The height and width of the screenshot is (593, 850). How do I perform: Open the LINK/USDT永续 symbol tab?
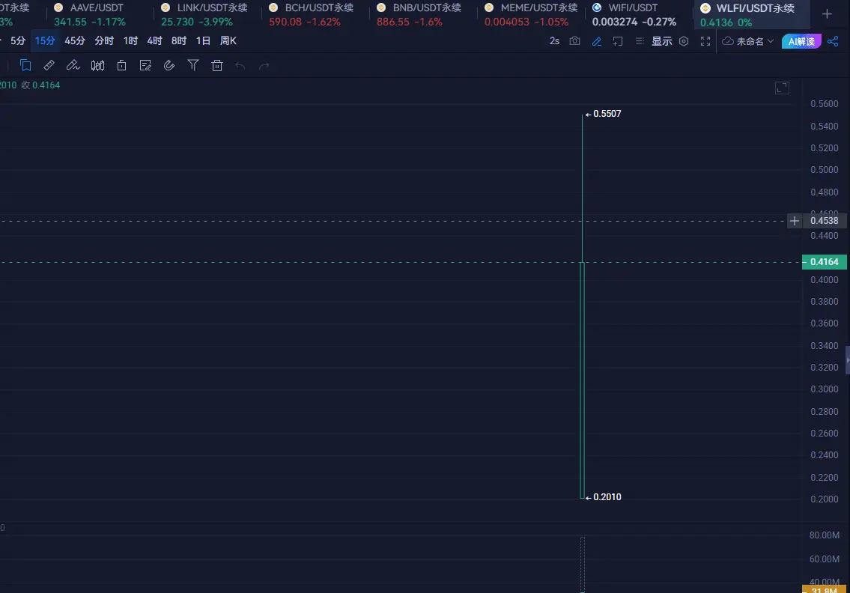coord(207,15)
